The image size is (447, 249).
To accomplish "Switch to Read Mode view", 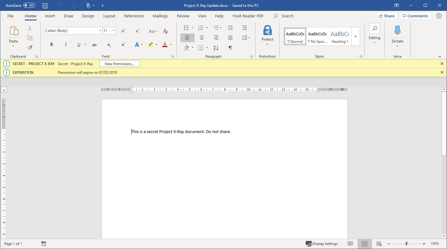I will point(350,244).
